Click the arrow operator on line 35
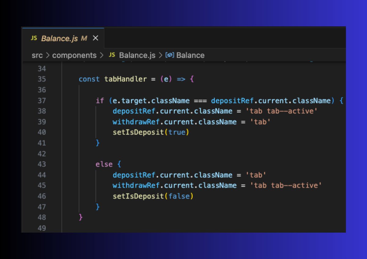Viewport: 367px width, 259px height. coord(181,79)
